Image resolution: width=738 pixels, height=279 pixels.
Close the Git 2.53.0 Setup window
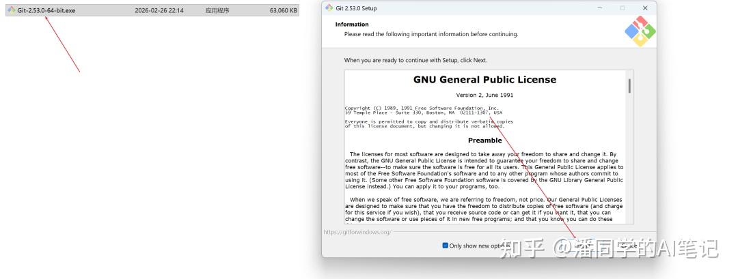645,8
